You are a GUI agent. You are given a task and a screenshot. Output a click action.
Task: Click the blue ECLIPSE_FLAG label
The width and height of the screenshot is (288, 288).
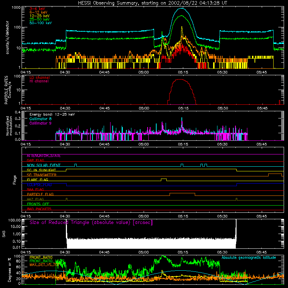(39, 185)
